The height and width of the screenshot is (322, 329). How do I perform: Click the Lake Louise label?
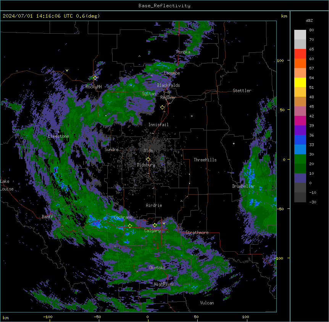pos(7,185)
